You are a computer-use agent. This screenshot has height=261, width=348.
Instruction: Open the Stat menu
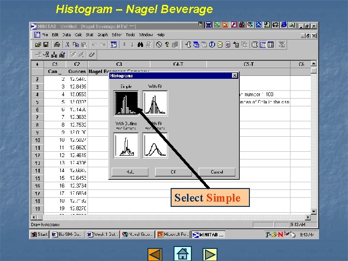click(89, 35)
